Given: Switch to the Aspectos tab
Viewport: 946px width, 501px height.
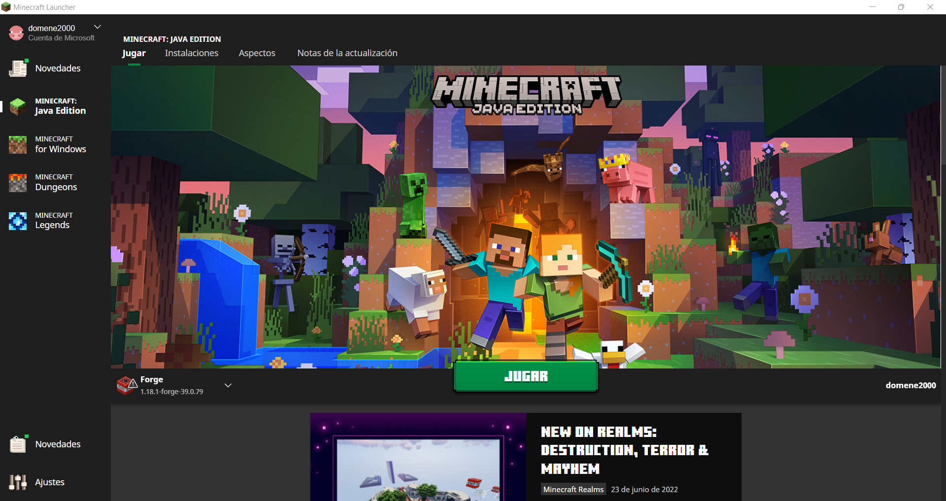Looking at the screenshot, I should pyautogui.click(x=257, y=53).
